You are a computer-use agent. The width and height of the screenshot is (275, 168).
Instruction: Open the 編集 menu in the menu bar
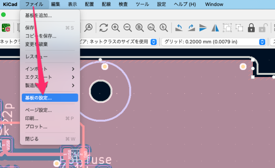pyautogui.click(x=55, y=4)
